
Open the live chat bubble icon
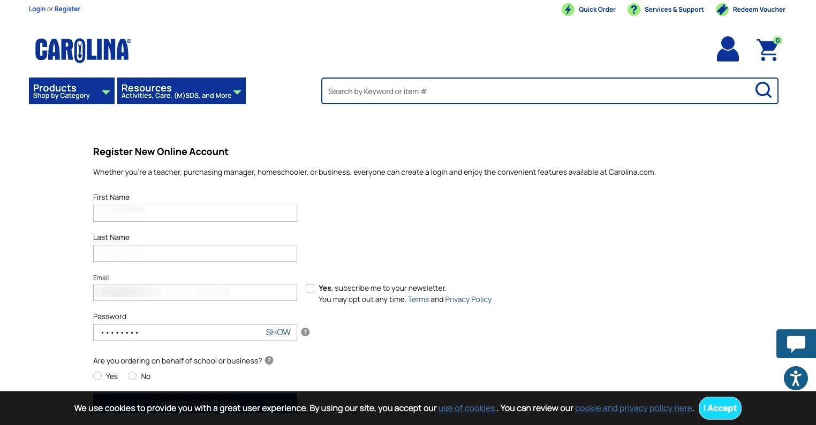796,344
